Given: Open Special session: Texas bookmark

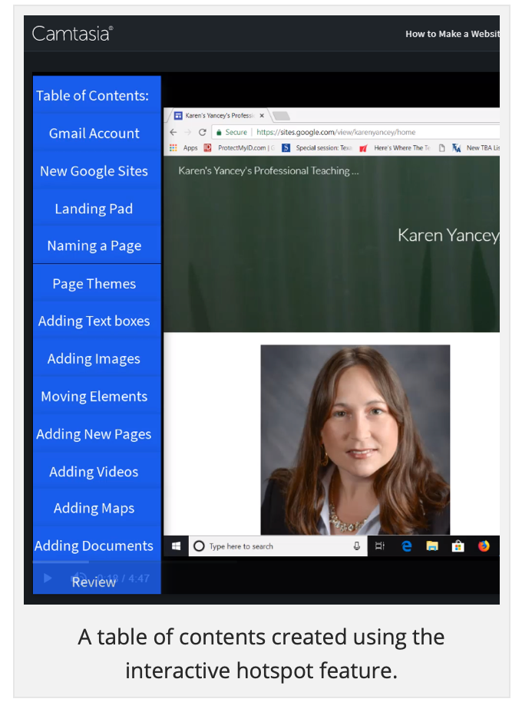Looking at the screenshot, I should coord(317,147).
